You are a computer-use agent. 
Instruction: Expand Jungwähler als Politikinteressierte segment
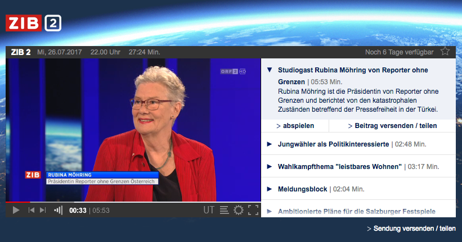[x=270, y=144]
